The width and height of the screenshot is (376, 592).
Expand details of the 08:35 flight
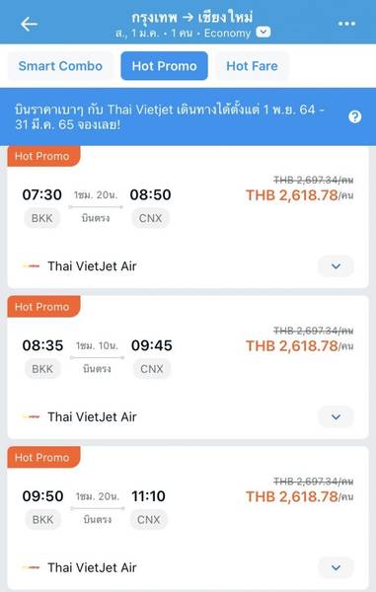click(x=336, y=416)
